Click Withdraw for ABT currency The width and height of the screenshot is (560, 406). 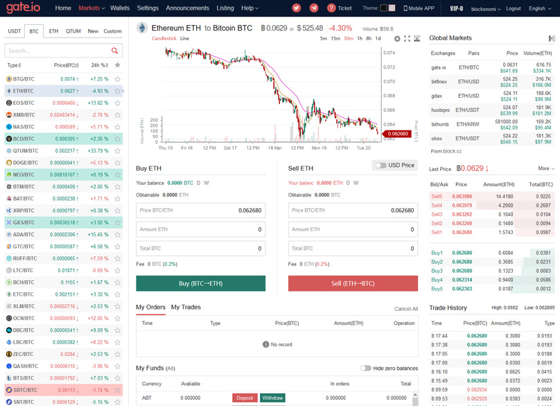click(272, 398)
